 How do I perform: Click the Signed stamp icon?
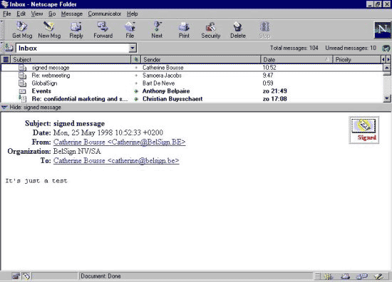[364, 130]
